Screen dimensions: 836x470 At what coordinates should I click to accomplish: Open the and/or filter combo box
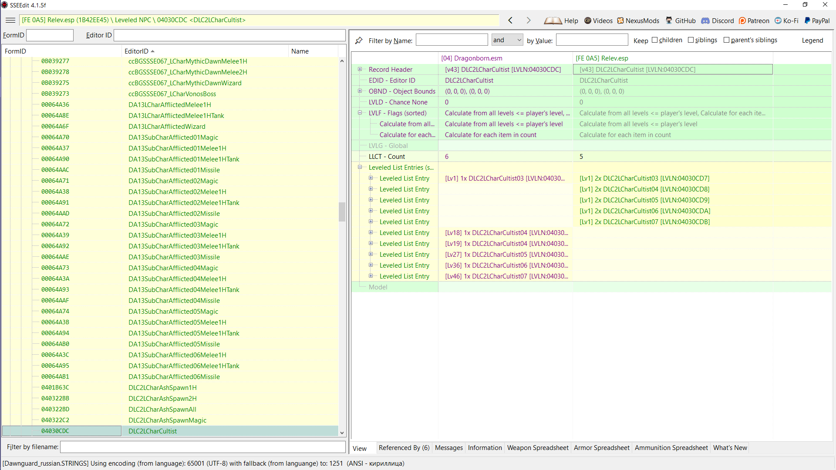(x=507, y=40)
